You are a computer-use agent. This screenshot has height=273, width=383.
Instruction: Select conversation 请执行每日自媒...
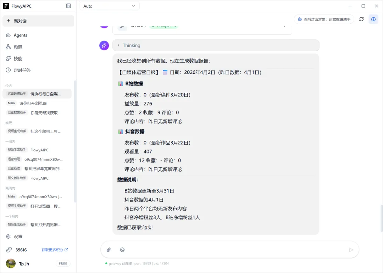[x=37, y=94]
